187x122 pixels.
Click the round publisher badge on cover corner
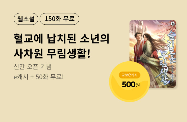[172, 24]
